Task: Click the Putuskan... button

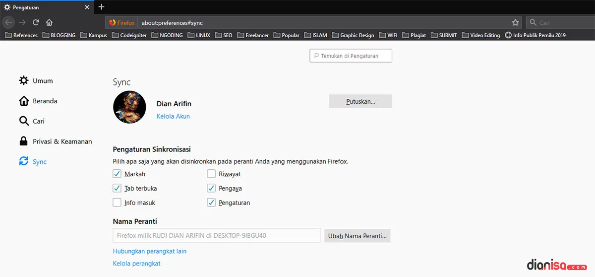Action: [360, 101]
